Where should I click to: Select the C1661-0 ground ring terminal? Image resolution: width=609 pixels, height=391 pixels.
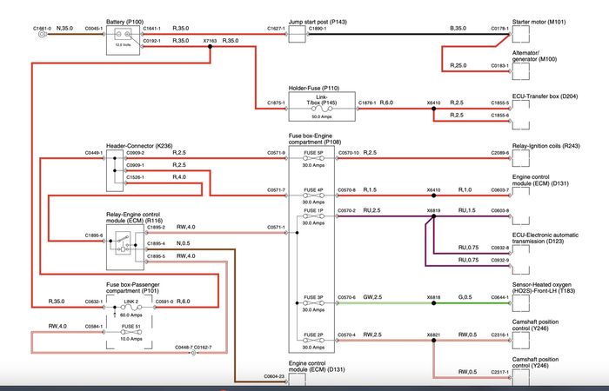pos(43,34)
